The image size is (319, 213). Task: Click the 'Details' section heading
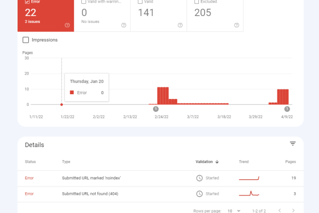pos(35,145)
